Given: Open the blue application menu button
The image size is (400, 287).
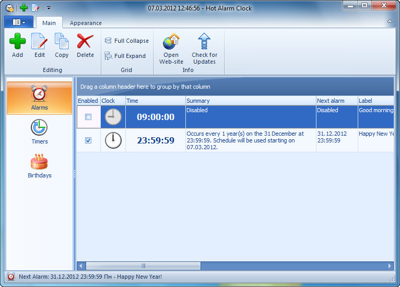Looking at the screenshot, I should (x=19, y=22).
